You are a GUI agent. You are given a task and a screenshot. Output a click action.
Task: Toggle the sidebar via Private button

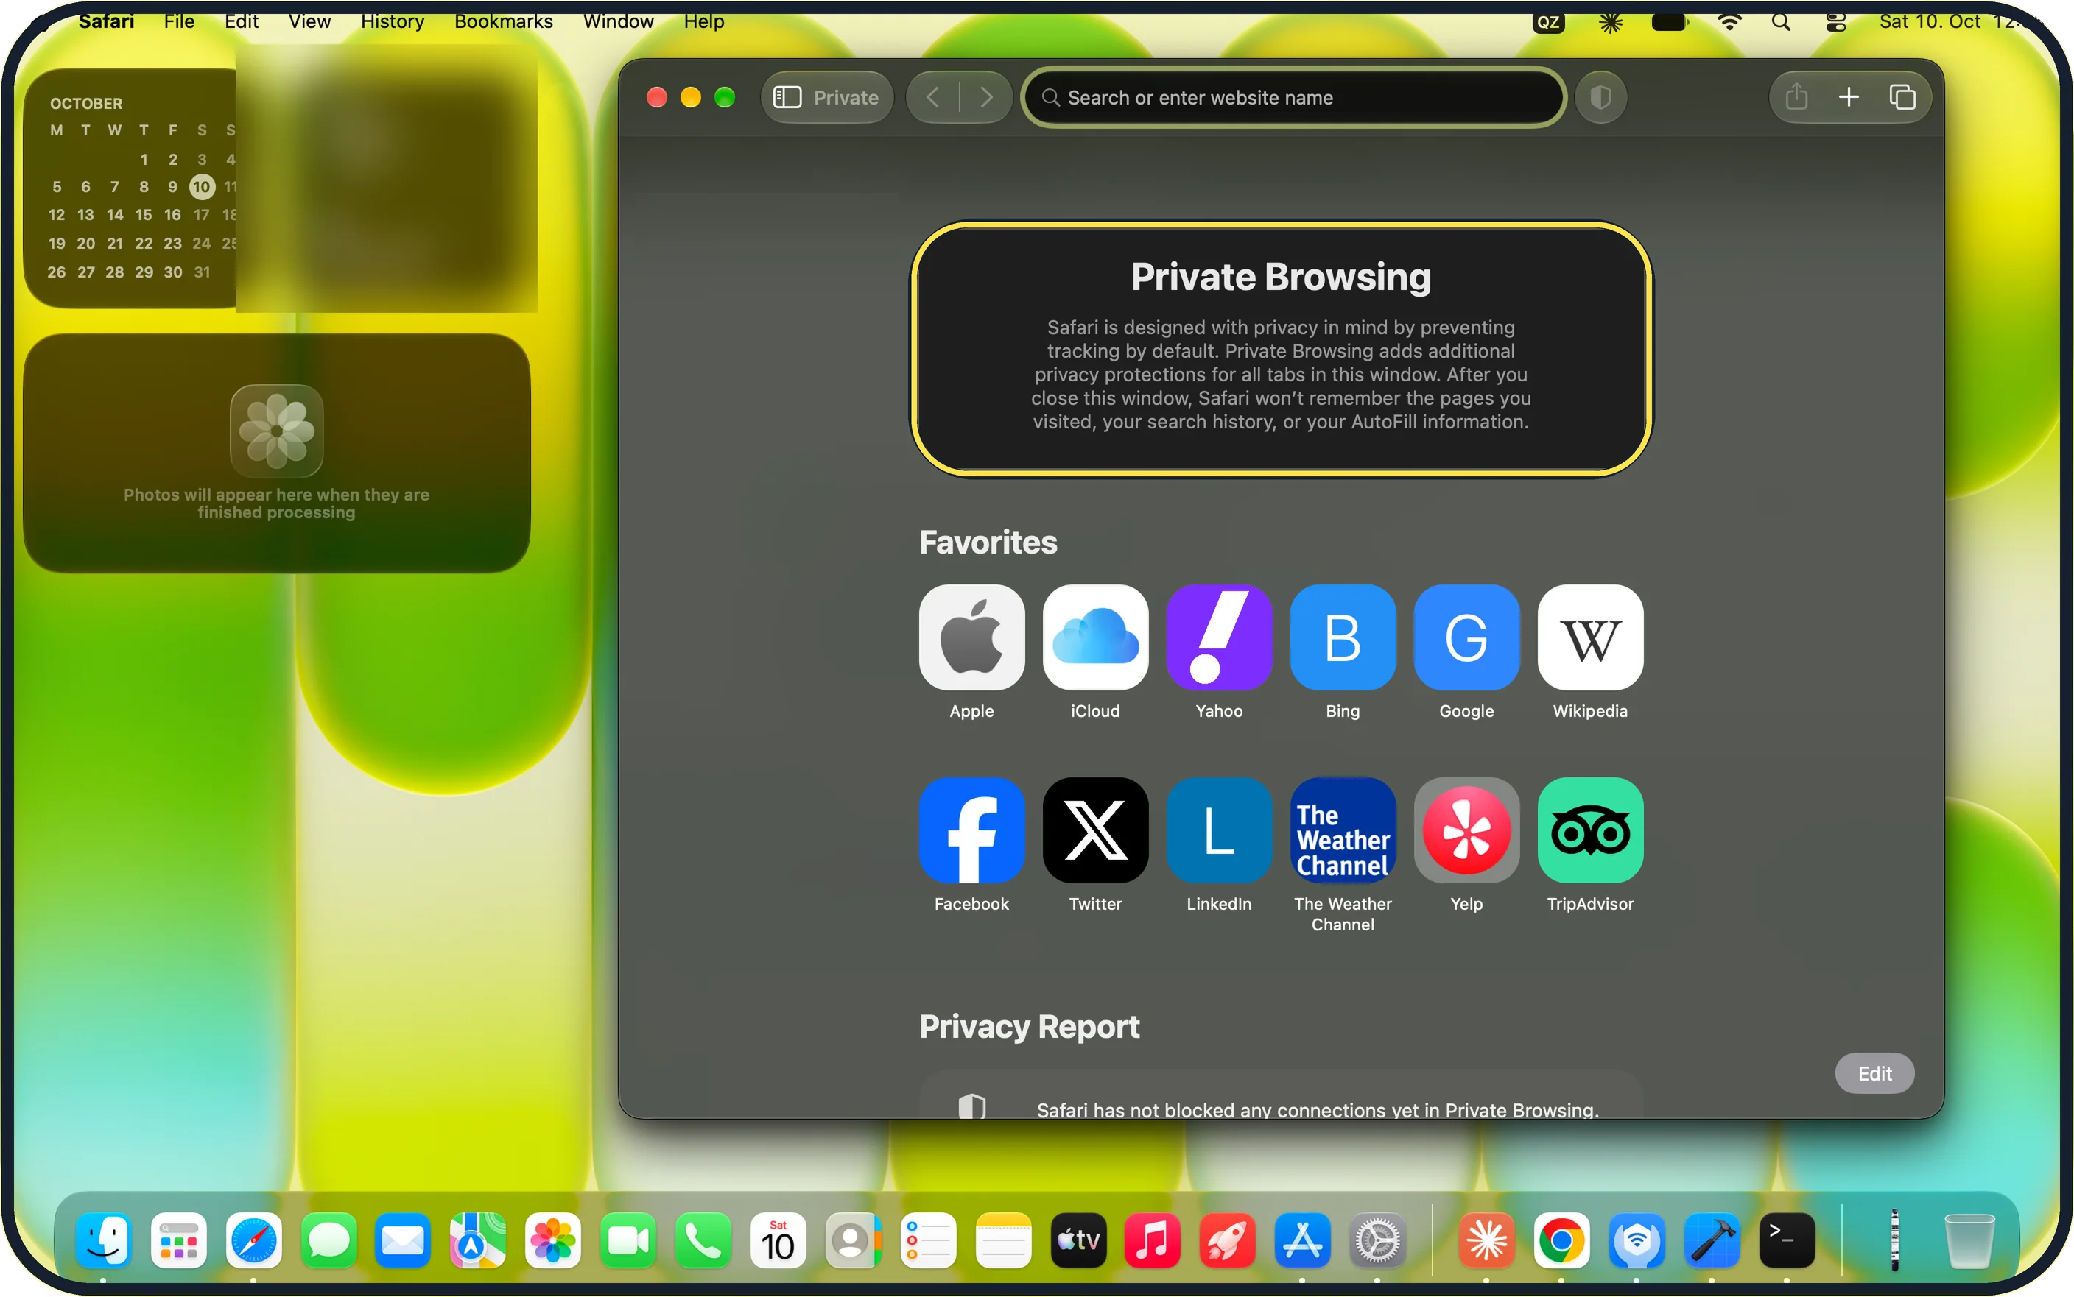point(826,98)
